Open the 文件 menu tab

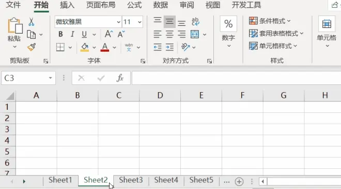(x=13, y=5)
